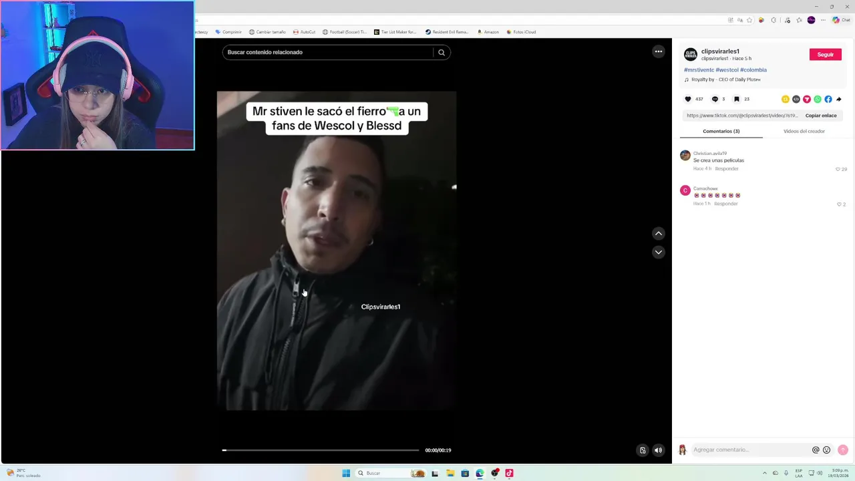Click the embed code share icon
This screenshot has width=855, height=481.
click(796, 99)
